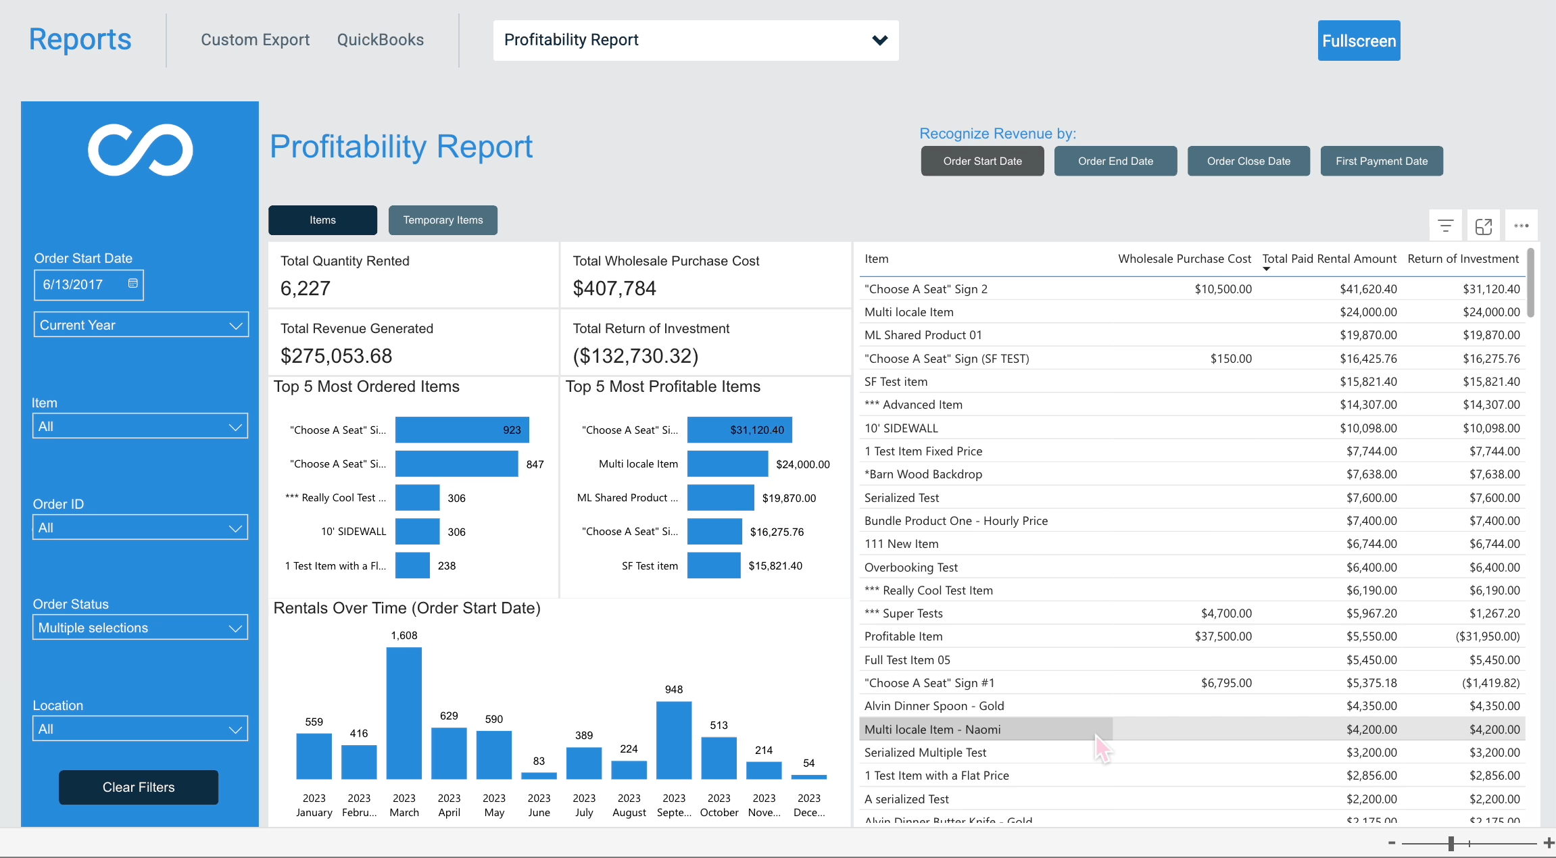Image resolution: width=1556 pixels, height=858 pixels.
Task: Click the Fullscreen button
Action: [x=1359, y=41]
